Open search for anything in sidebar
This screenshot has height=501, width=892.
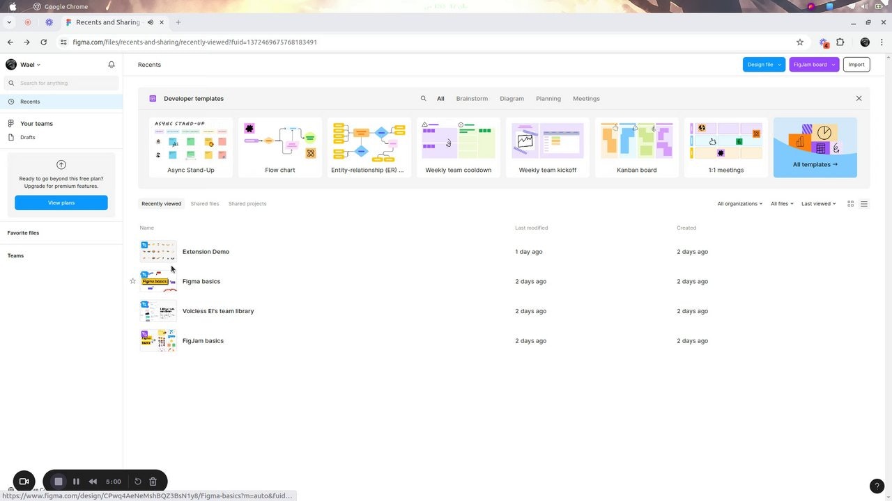point(61,83)
